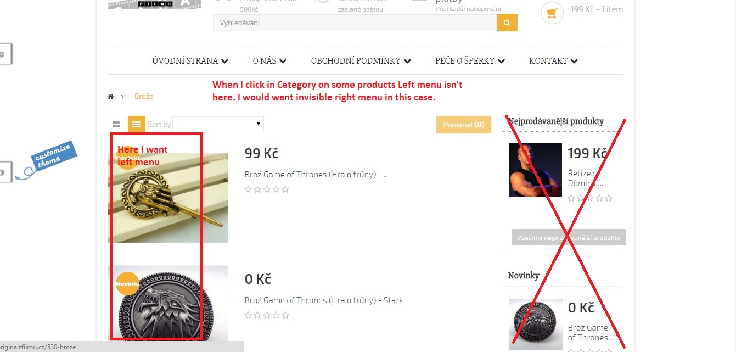
Task: Click the Novinka badge on Stark brooch
Action: pos(127,284)
